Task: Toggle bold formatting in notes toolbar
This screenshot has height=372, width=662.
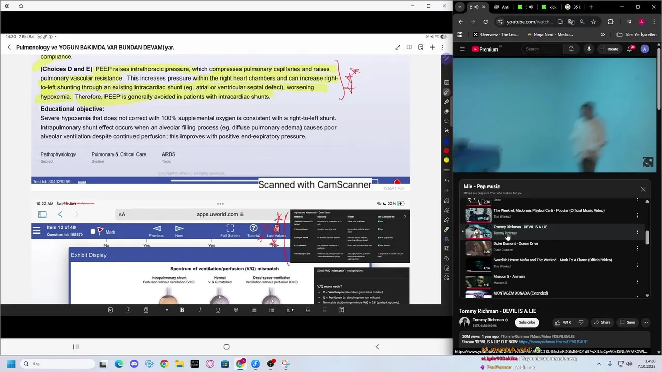Action: pos(182,310)
